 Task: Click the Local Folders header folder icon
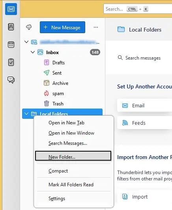tap(121, 29)
